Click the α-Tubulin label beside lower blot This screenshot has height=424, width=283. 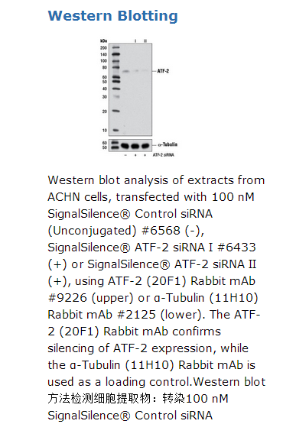[168, 144]
